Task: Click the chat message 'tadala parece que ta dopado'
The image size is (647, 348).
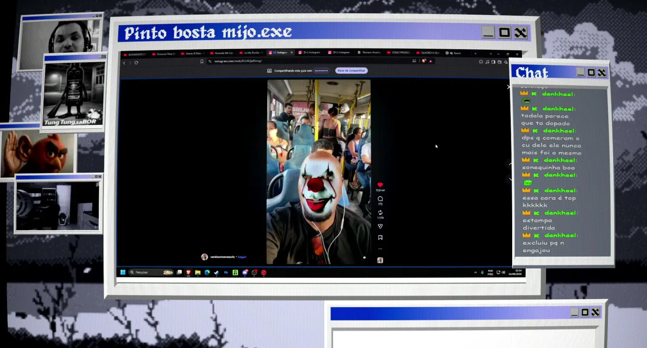Action: tap(545, 119)
